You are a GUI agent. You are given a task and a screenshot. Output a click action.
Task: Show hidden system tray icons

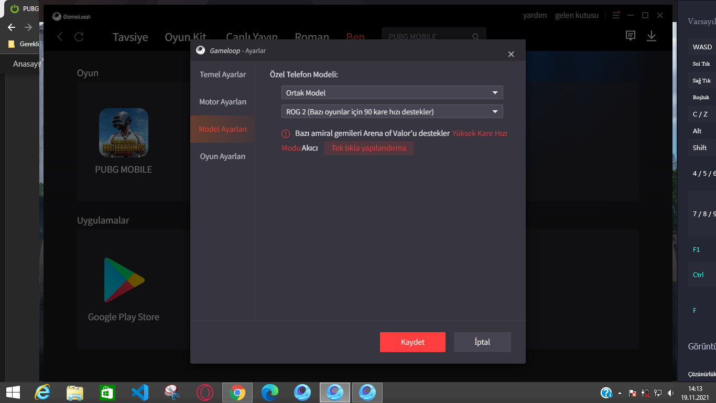pos(621,393)
